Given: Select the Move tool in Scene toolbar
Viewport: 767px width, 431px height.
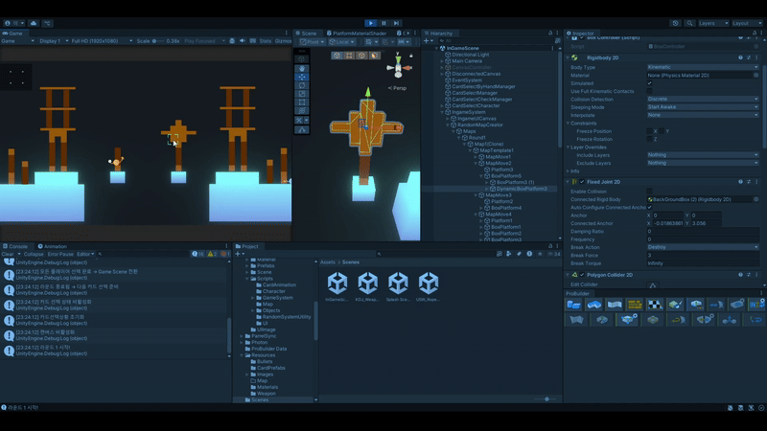Looking at the screenshot, I should [x=302, y=77].
